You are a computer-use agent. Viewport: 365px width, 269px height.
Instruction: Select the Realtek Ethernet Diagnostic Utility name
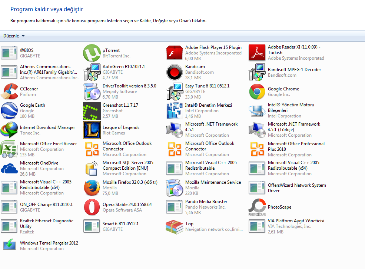pos(47,223)
